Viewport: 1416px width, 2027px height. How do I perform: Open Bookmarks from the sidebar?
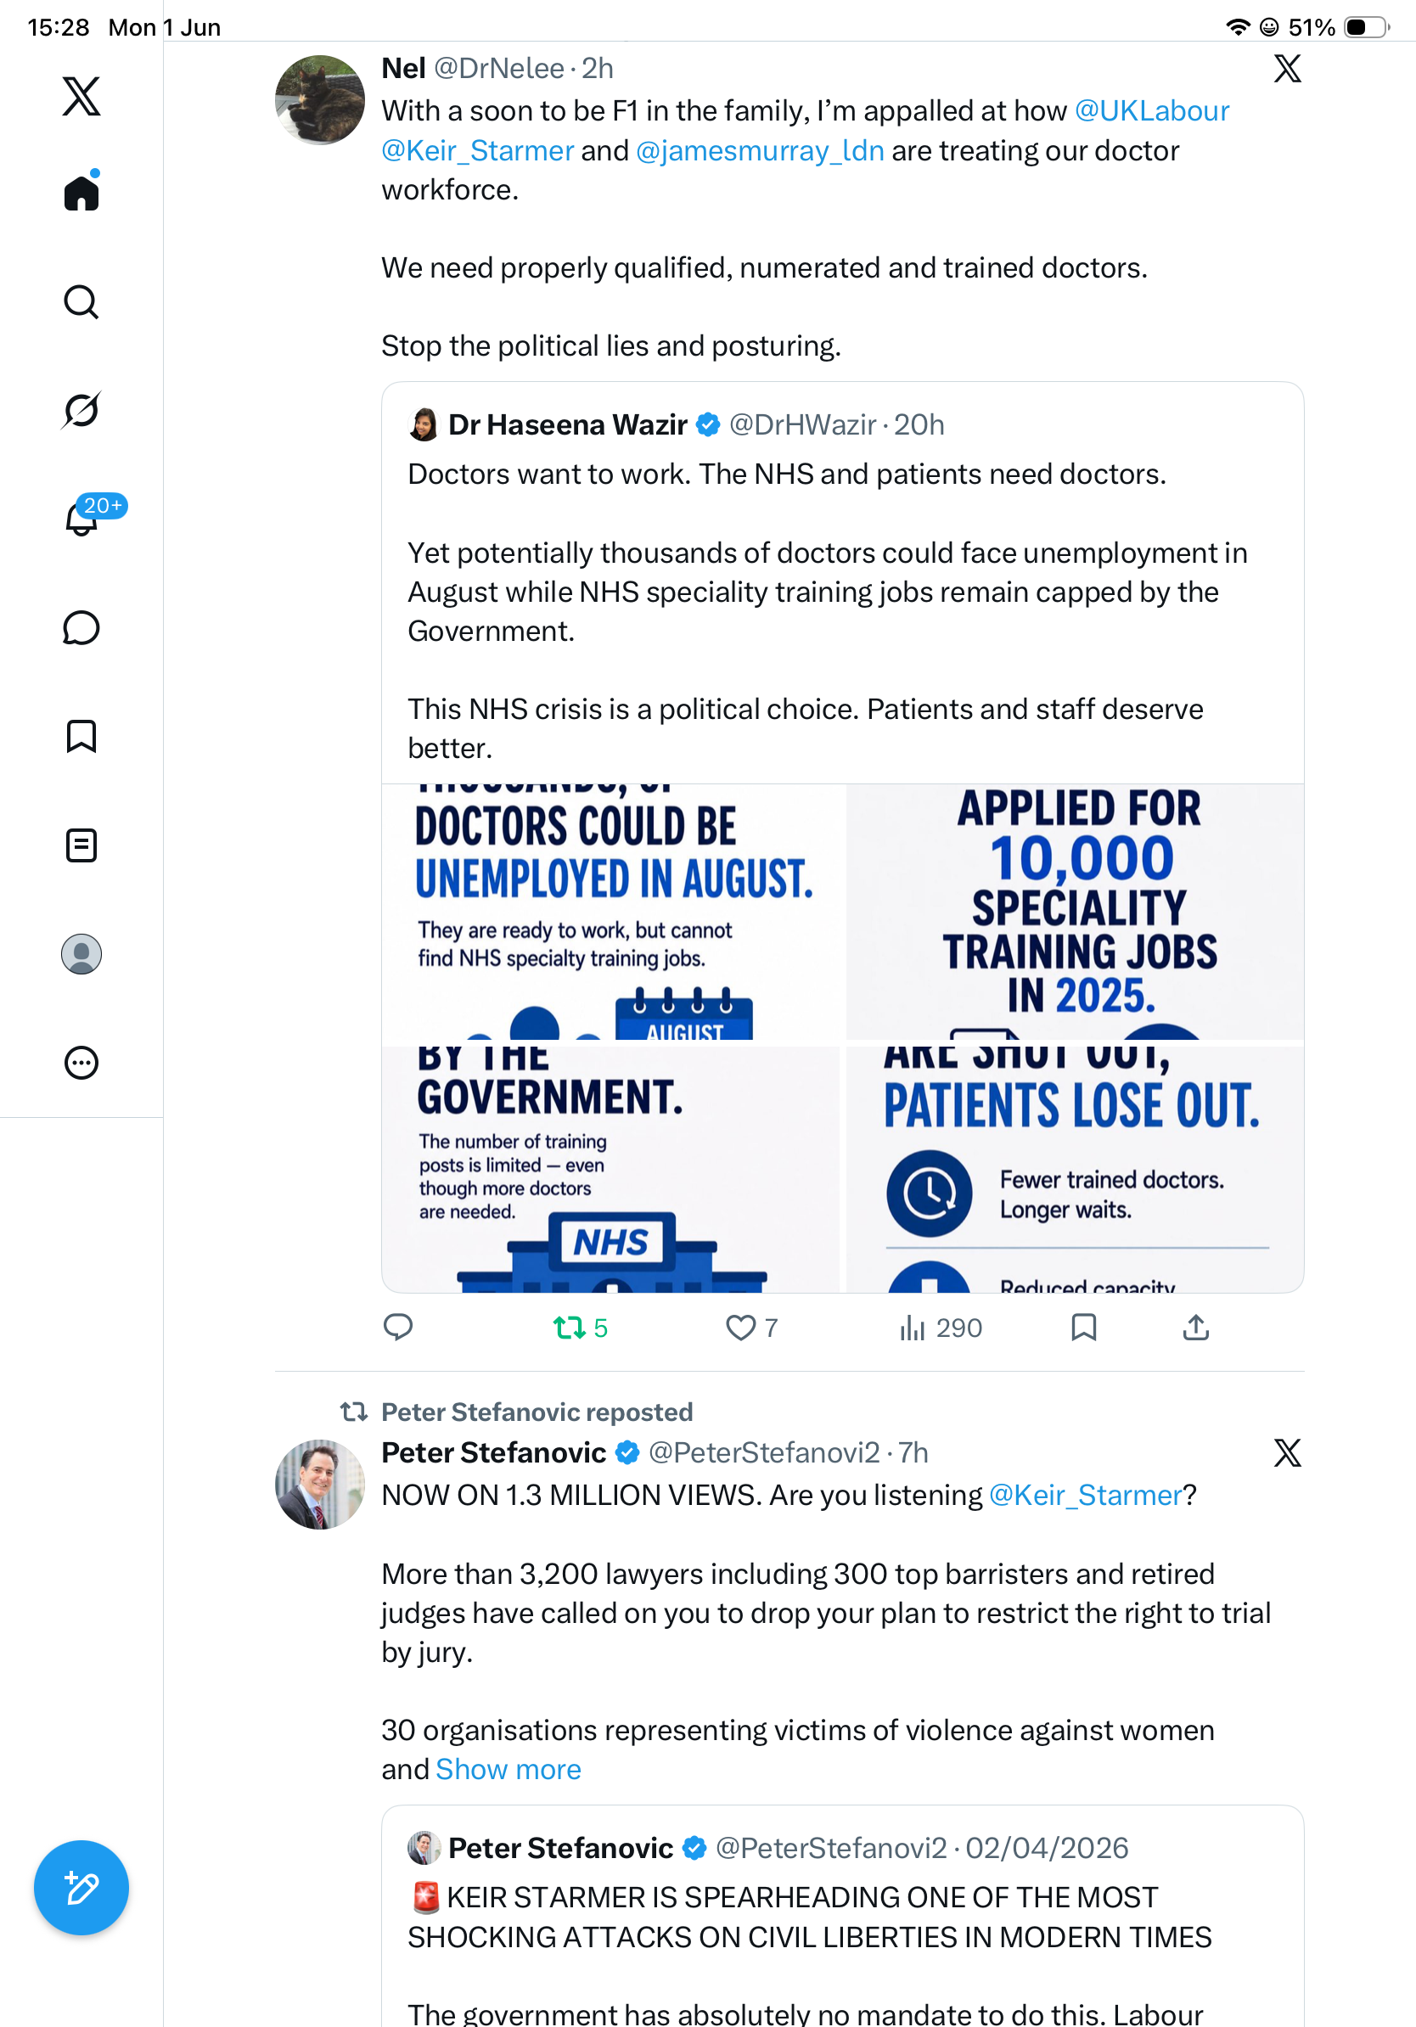(81, 736)
